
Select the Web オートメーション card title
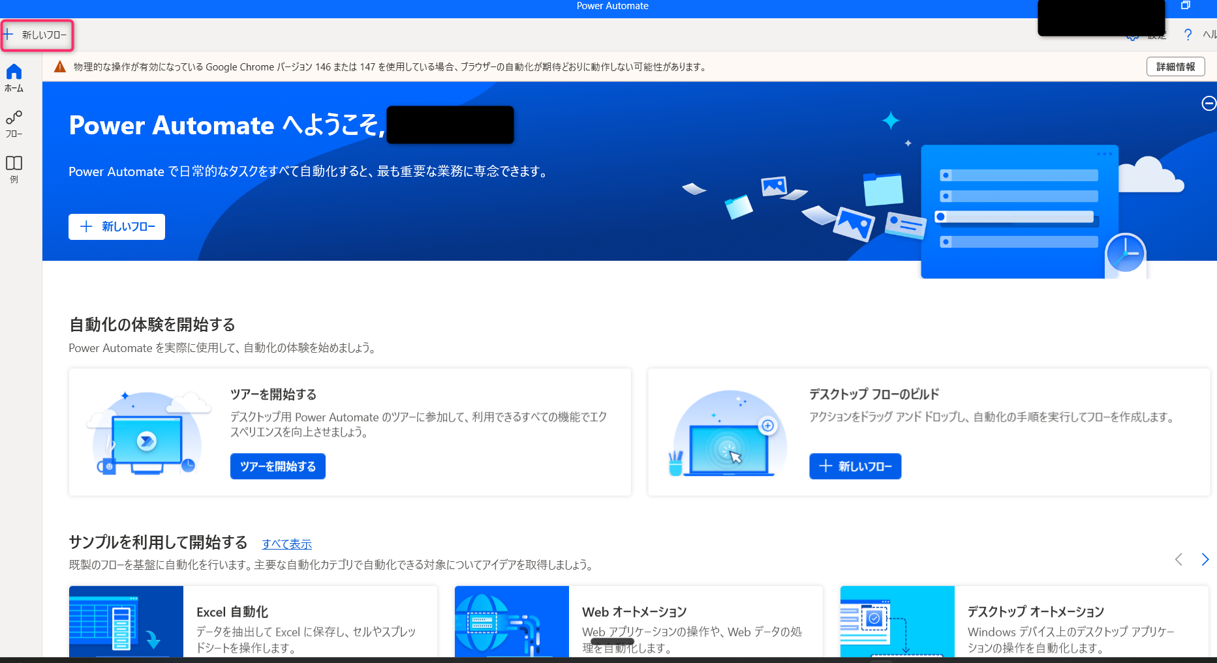pyautogui.click(x=634, y=612)
